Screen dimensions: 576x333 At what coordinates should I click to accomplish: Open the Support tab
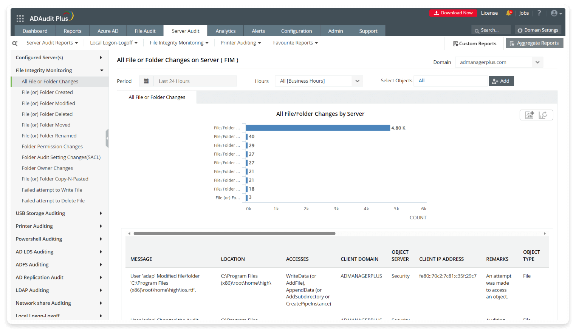[368, 31]
